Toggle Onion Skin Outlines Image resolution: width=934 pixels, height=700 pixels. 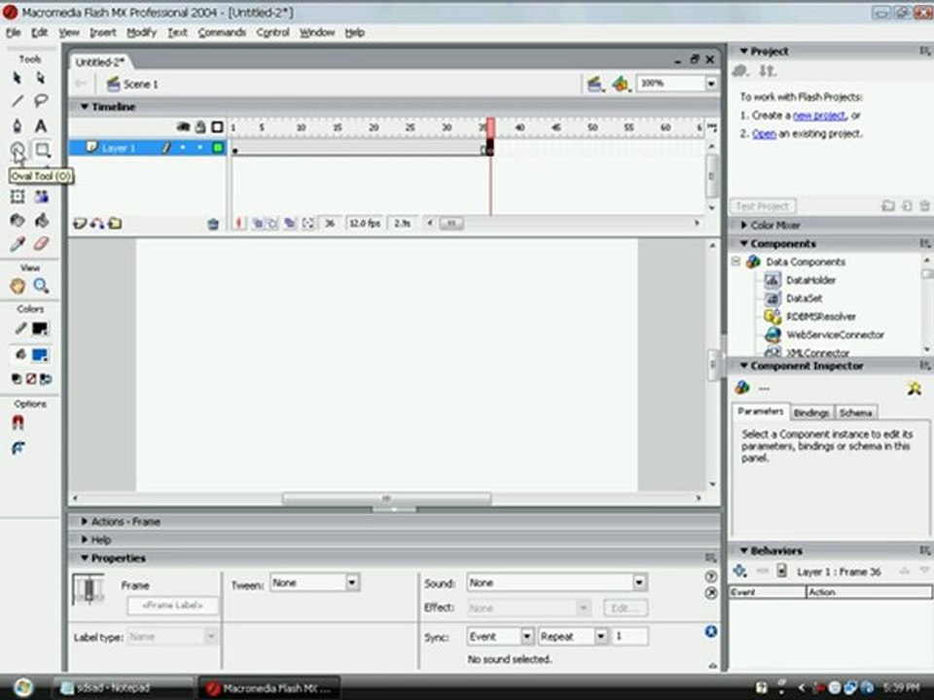click(x=271, y=224)
